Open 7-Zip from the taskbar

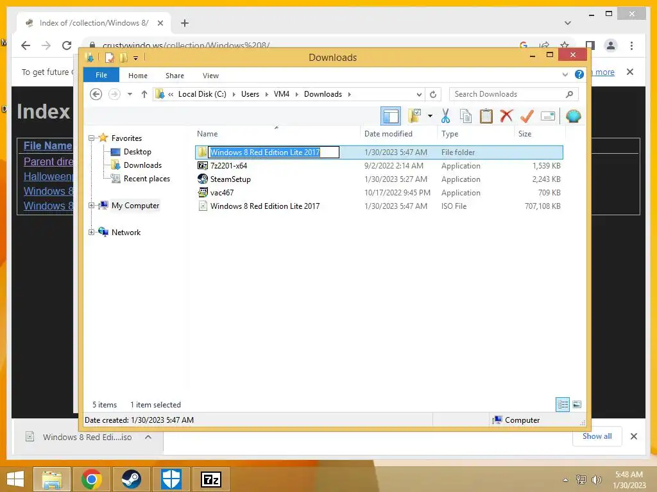(210, 479)
